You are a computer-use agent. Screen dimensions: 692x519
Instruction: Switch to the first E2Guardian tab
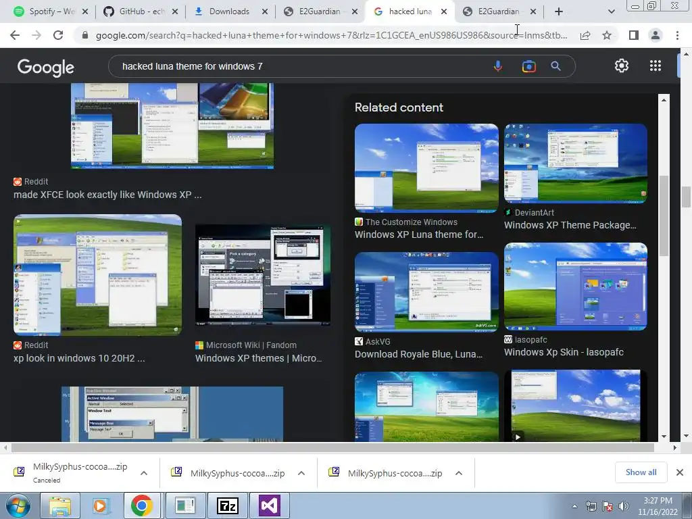pyautogui.click(x=320, y=11)
